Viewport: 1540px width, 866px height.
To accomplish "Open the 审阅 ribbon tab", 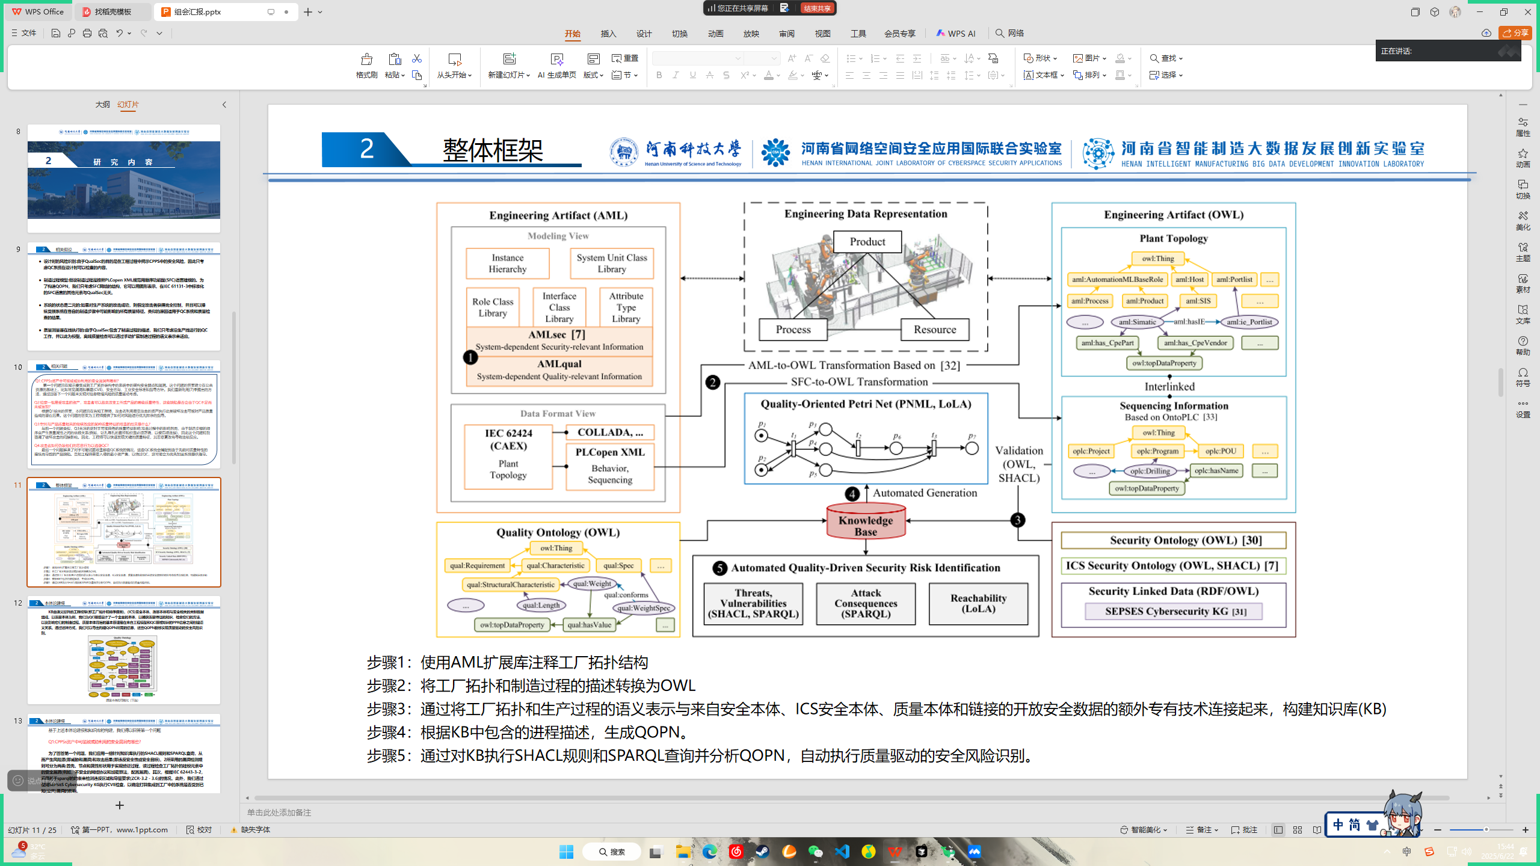I will [787, 34].
